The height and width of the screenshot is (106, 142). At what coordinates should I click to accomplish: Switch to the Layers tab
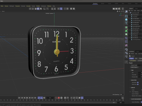coord(138,52)
